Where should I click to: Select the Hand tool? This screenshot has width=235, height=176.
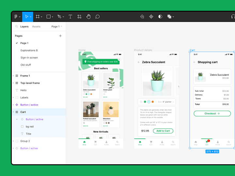[88, 17]
